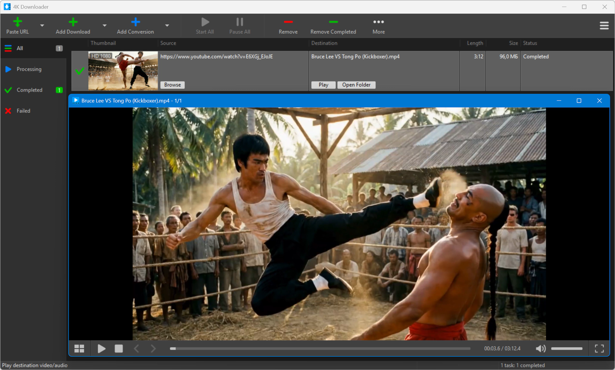Open the hamburger menu at top right
The height and width of the screenshot is (370, 615).
coord(604,25)
